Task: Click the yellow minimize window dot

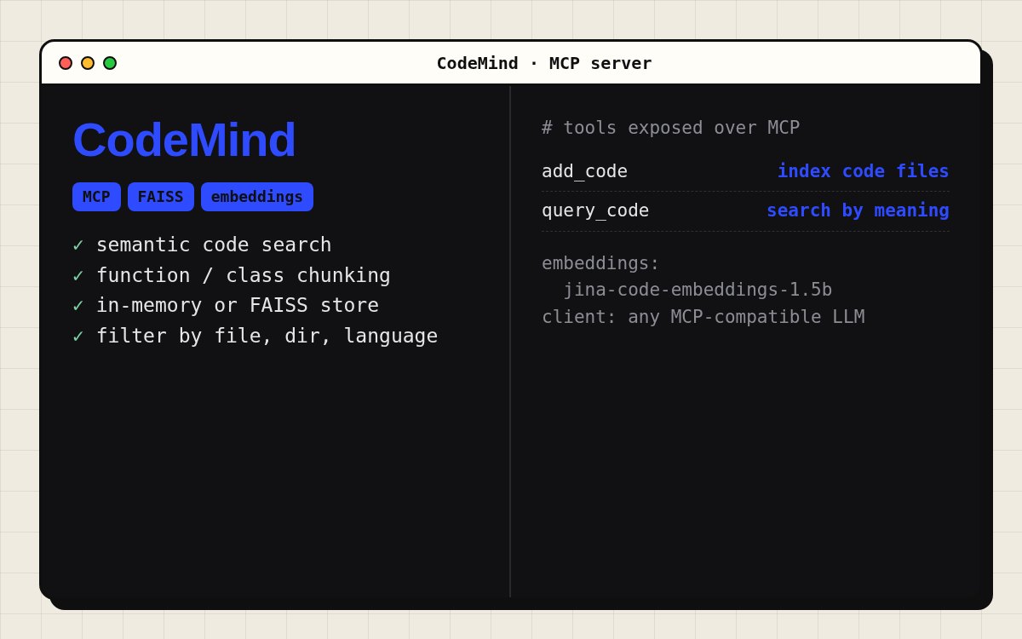Action: pyautogui.click(x=88, y=63)
